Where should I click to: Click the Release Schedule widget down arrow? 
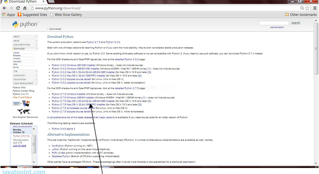pos(34,162)
